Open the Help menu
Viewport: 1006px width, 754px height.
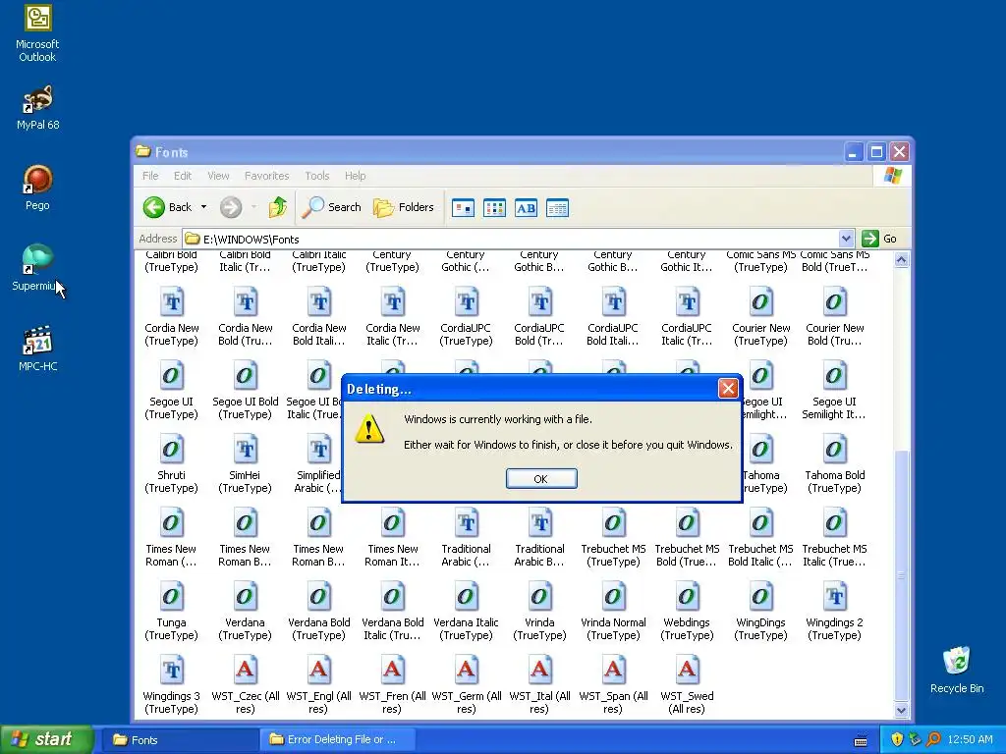(355, 176)
